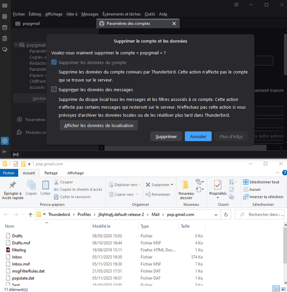This screenshot has width=287, height=292.
Task: Click Supprimer button in dialog
Action: [166, 137]
